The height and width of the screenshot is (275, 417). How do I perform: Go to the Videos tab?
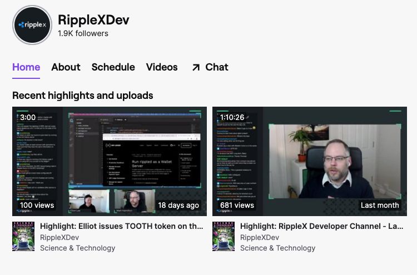click(x=162, y=67)
